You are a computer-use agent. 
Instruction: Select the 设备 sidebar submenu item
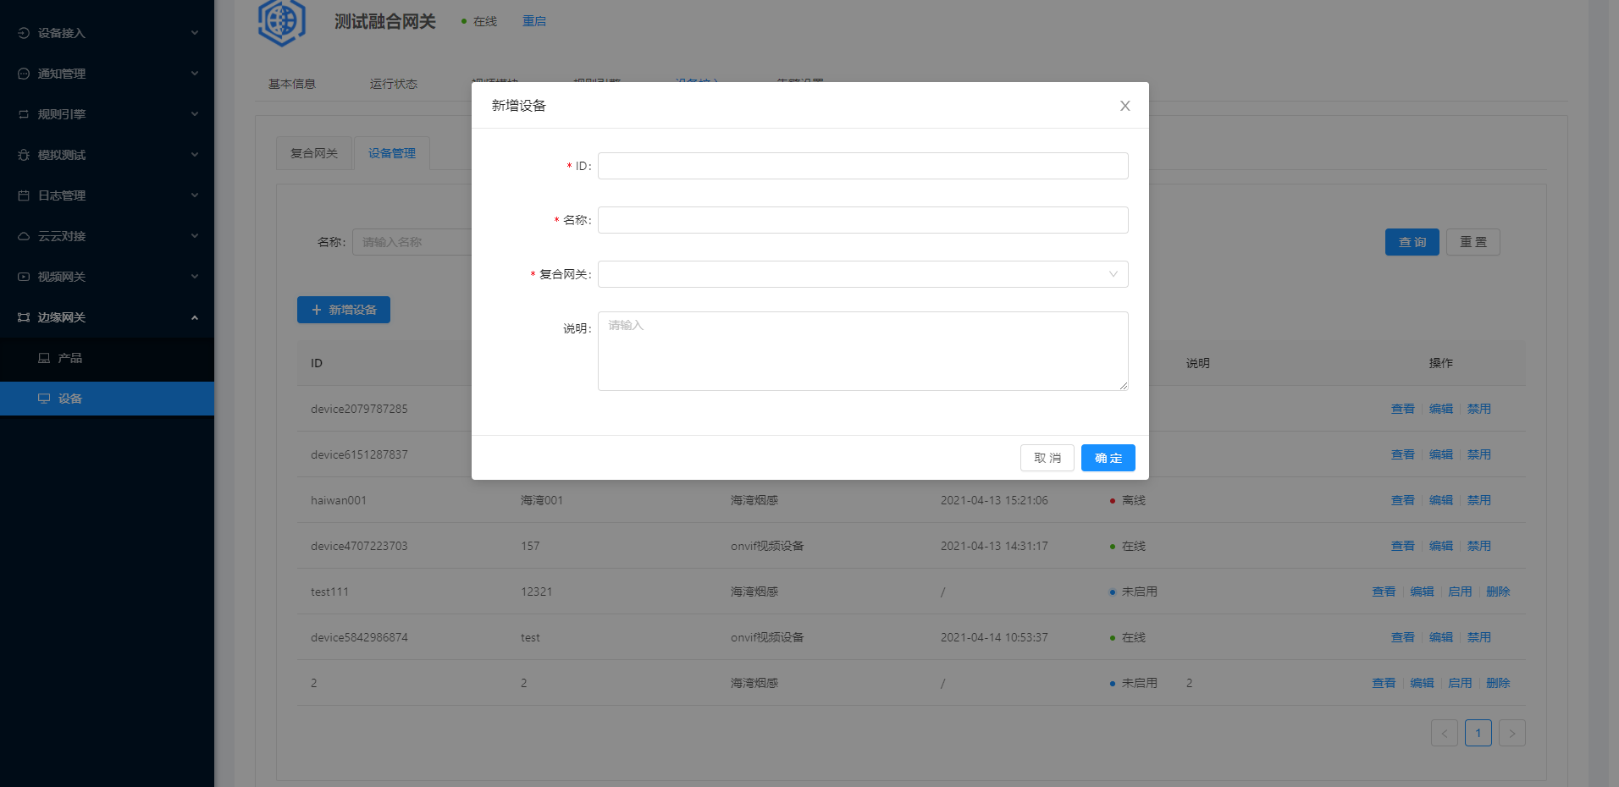coord(69,399)
